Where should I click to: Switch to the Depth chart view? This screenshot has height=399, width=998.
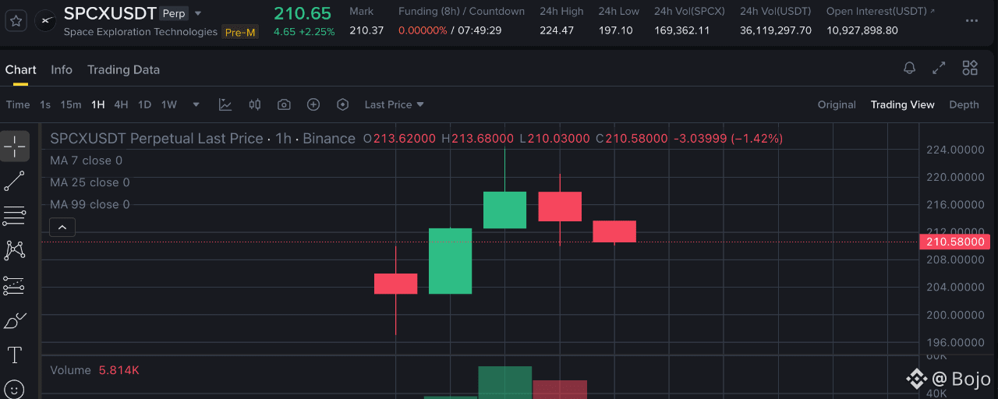(x=964, y=104)
